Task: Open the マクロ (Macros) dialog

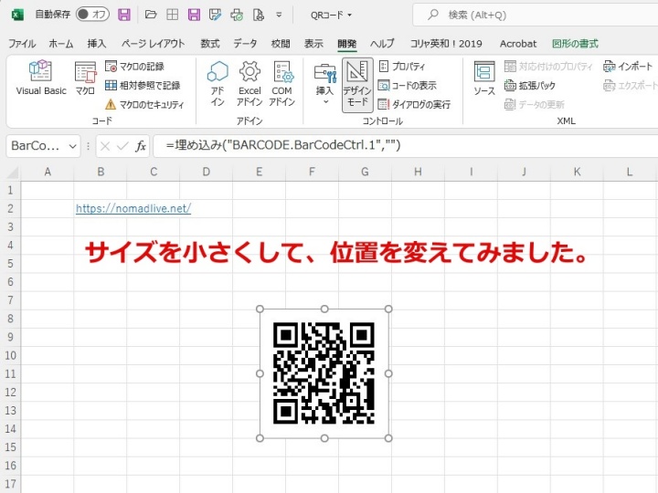Action: pos(85,78)
